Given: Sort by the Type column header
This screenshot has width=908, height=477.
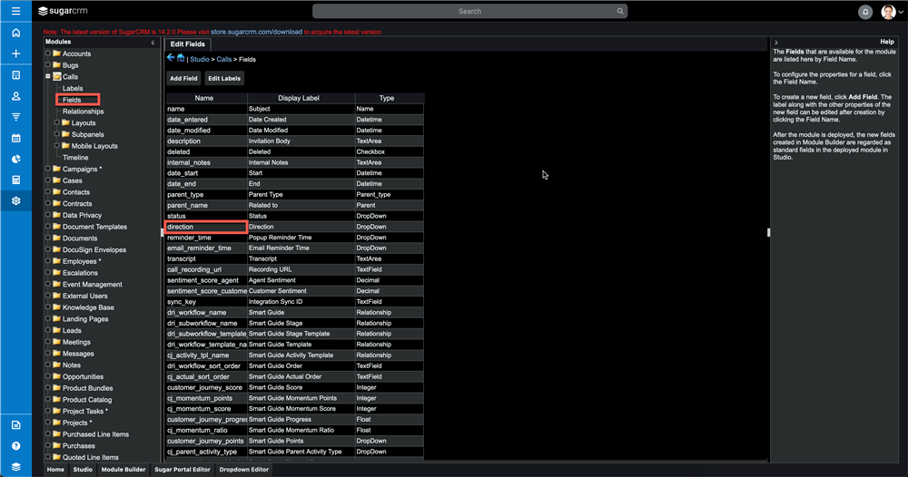Looking at the screenshot, I should pos(387,98).
